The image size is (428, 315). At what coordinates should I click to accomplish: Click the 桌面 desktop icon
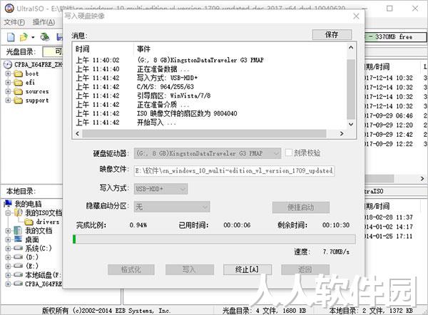(x=18, y=239)
